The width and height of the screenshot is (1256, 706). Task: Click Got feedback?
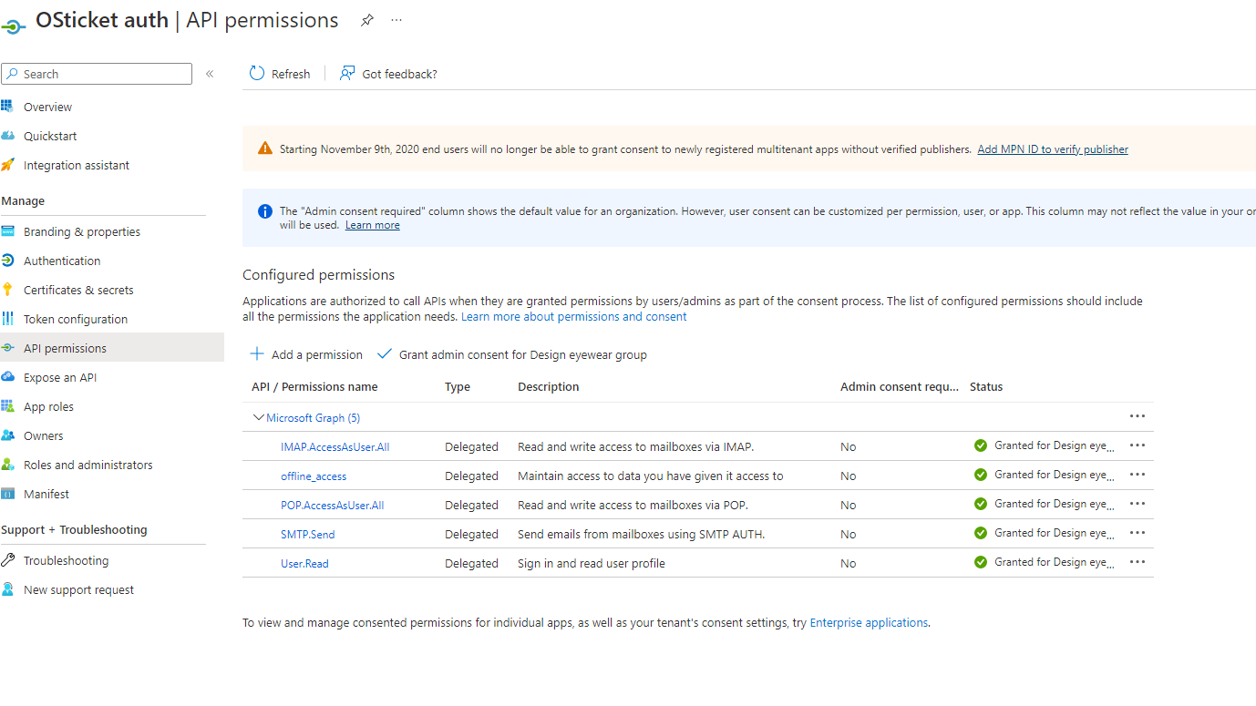click(388, 74)
